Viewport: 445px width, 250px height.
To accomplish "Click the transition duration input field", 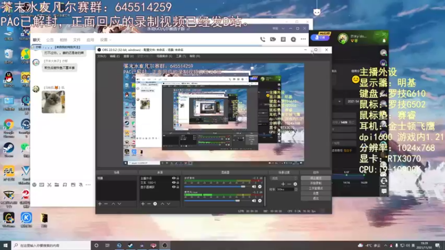I will [x=285, y=189].
